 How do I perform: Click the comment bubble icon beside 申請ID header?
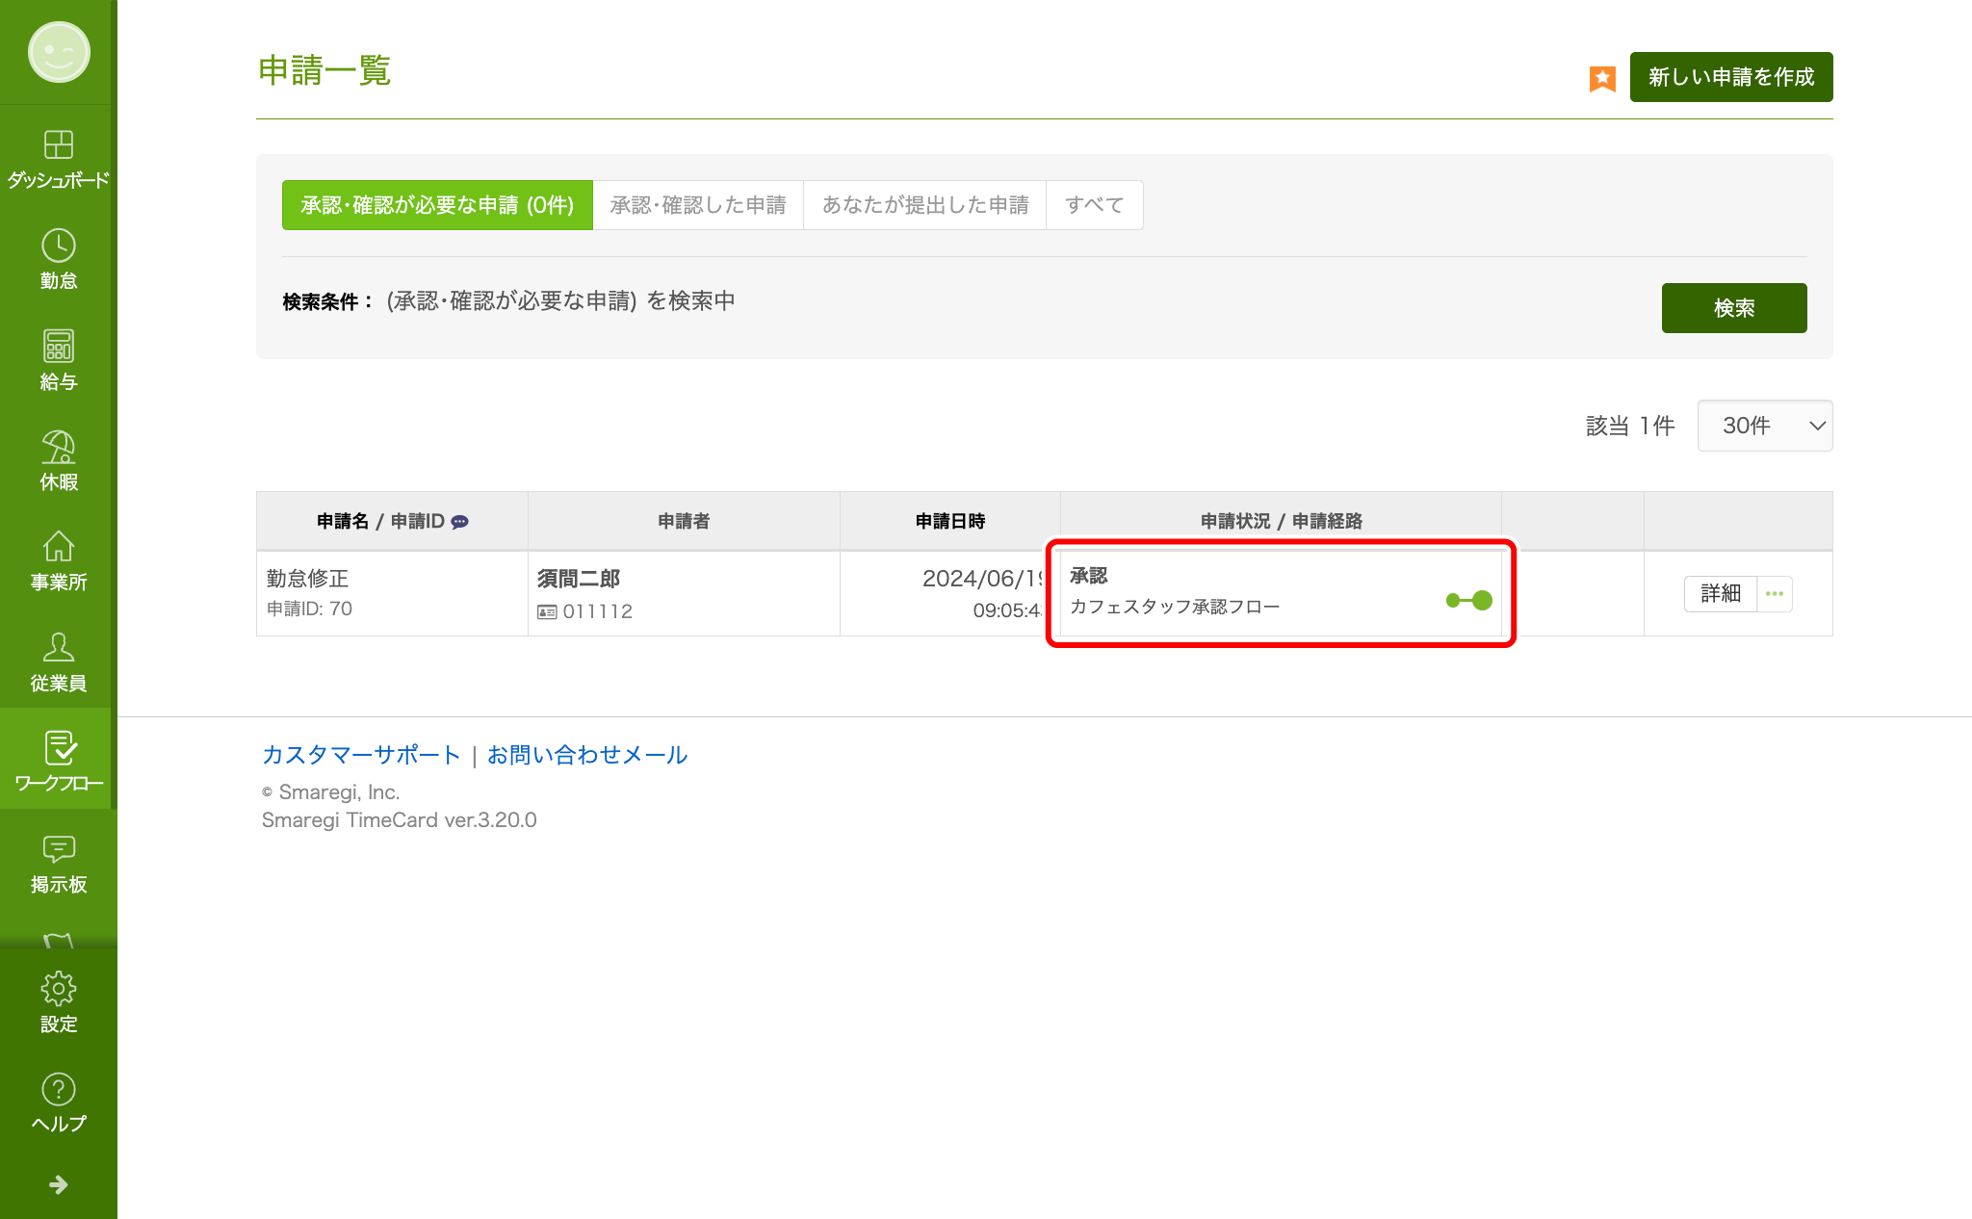click(x=460, y=522)
